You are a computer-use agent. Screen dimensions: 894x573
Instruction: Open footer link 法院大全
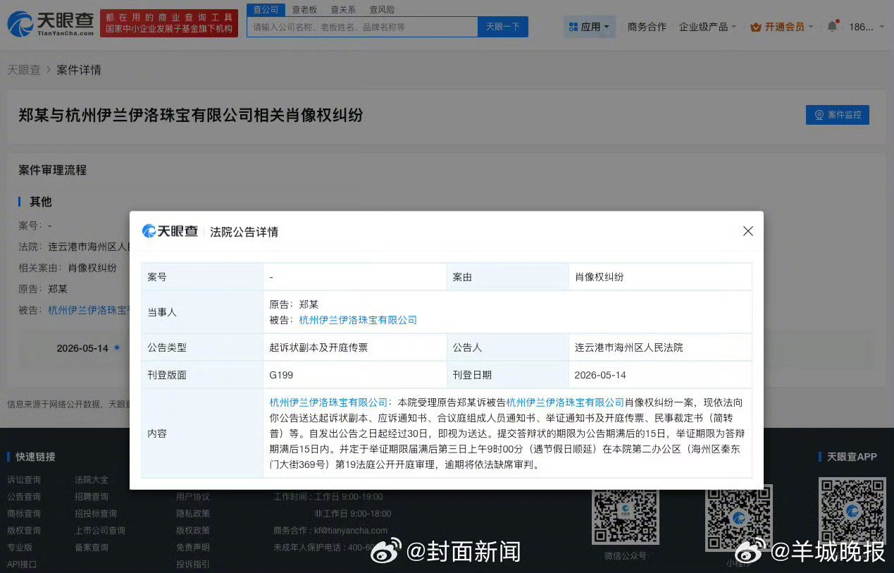[92, 480]
